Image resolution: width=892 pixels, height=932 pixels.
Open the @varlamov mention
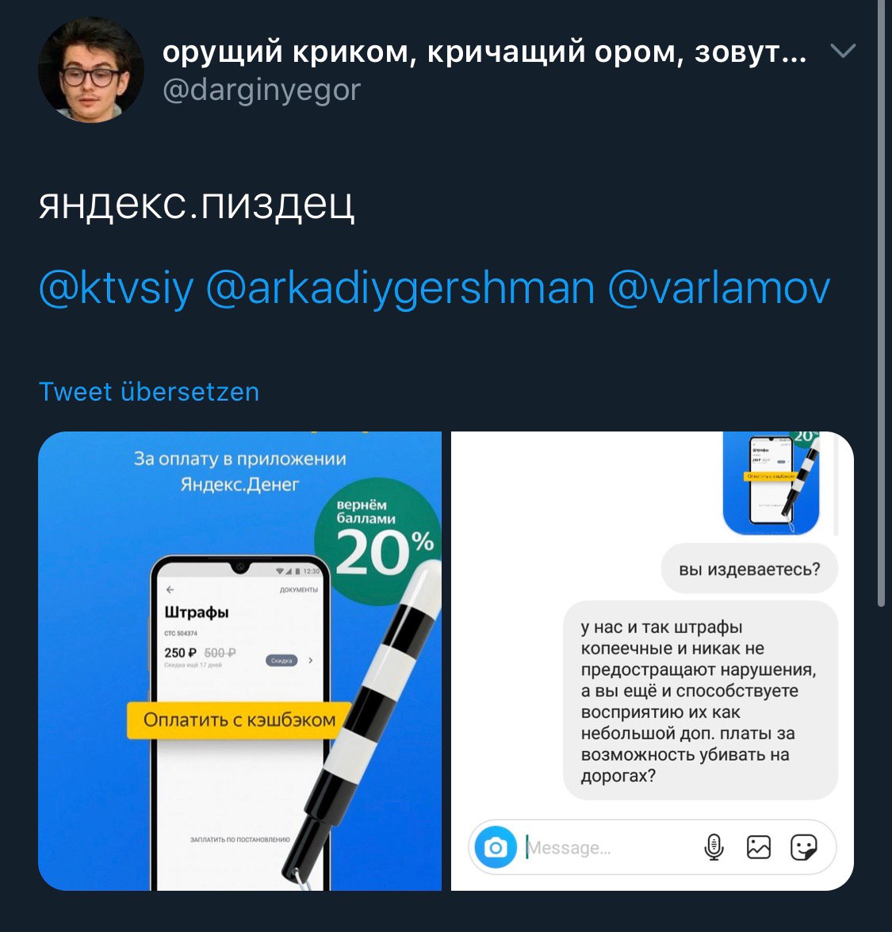718,289
